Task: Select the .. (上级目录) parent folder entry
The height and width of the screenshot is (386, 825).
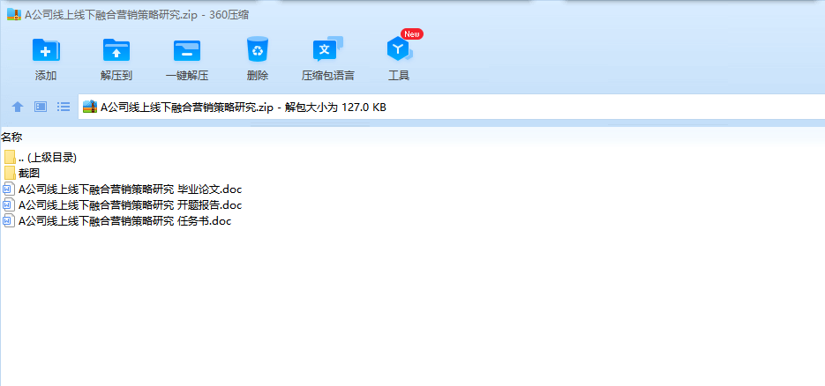Action: pyautogui.click(x=41, y=157)
